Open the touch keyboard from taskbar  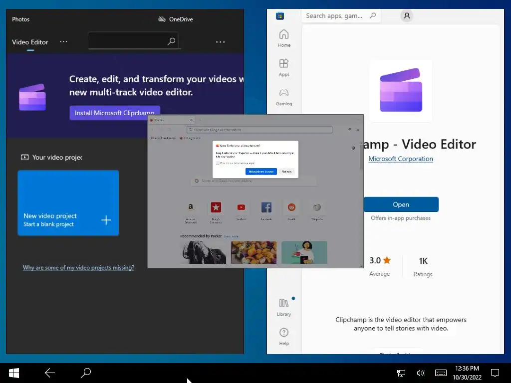point(441,373)
